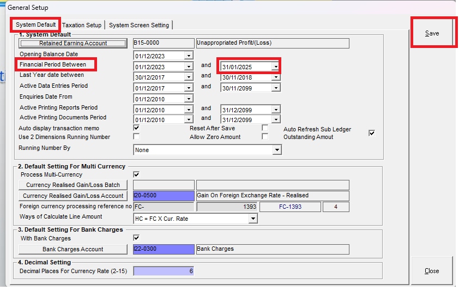Screen dimensions: 459x290
Task: Click the Decimal Places For Currency Rate field
Action: tap(164, 271)
